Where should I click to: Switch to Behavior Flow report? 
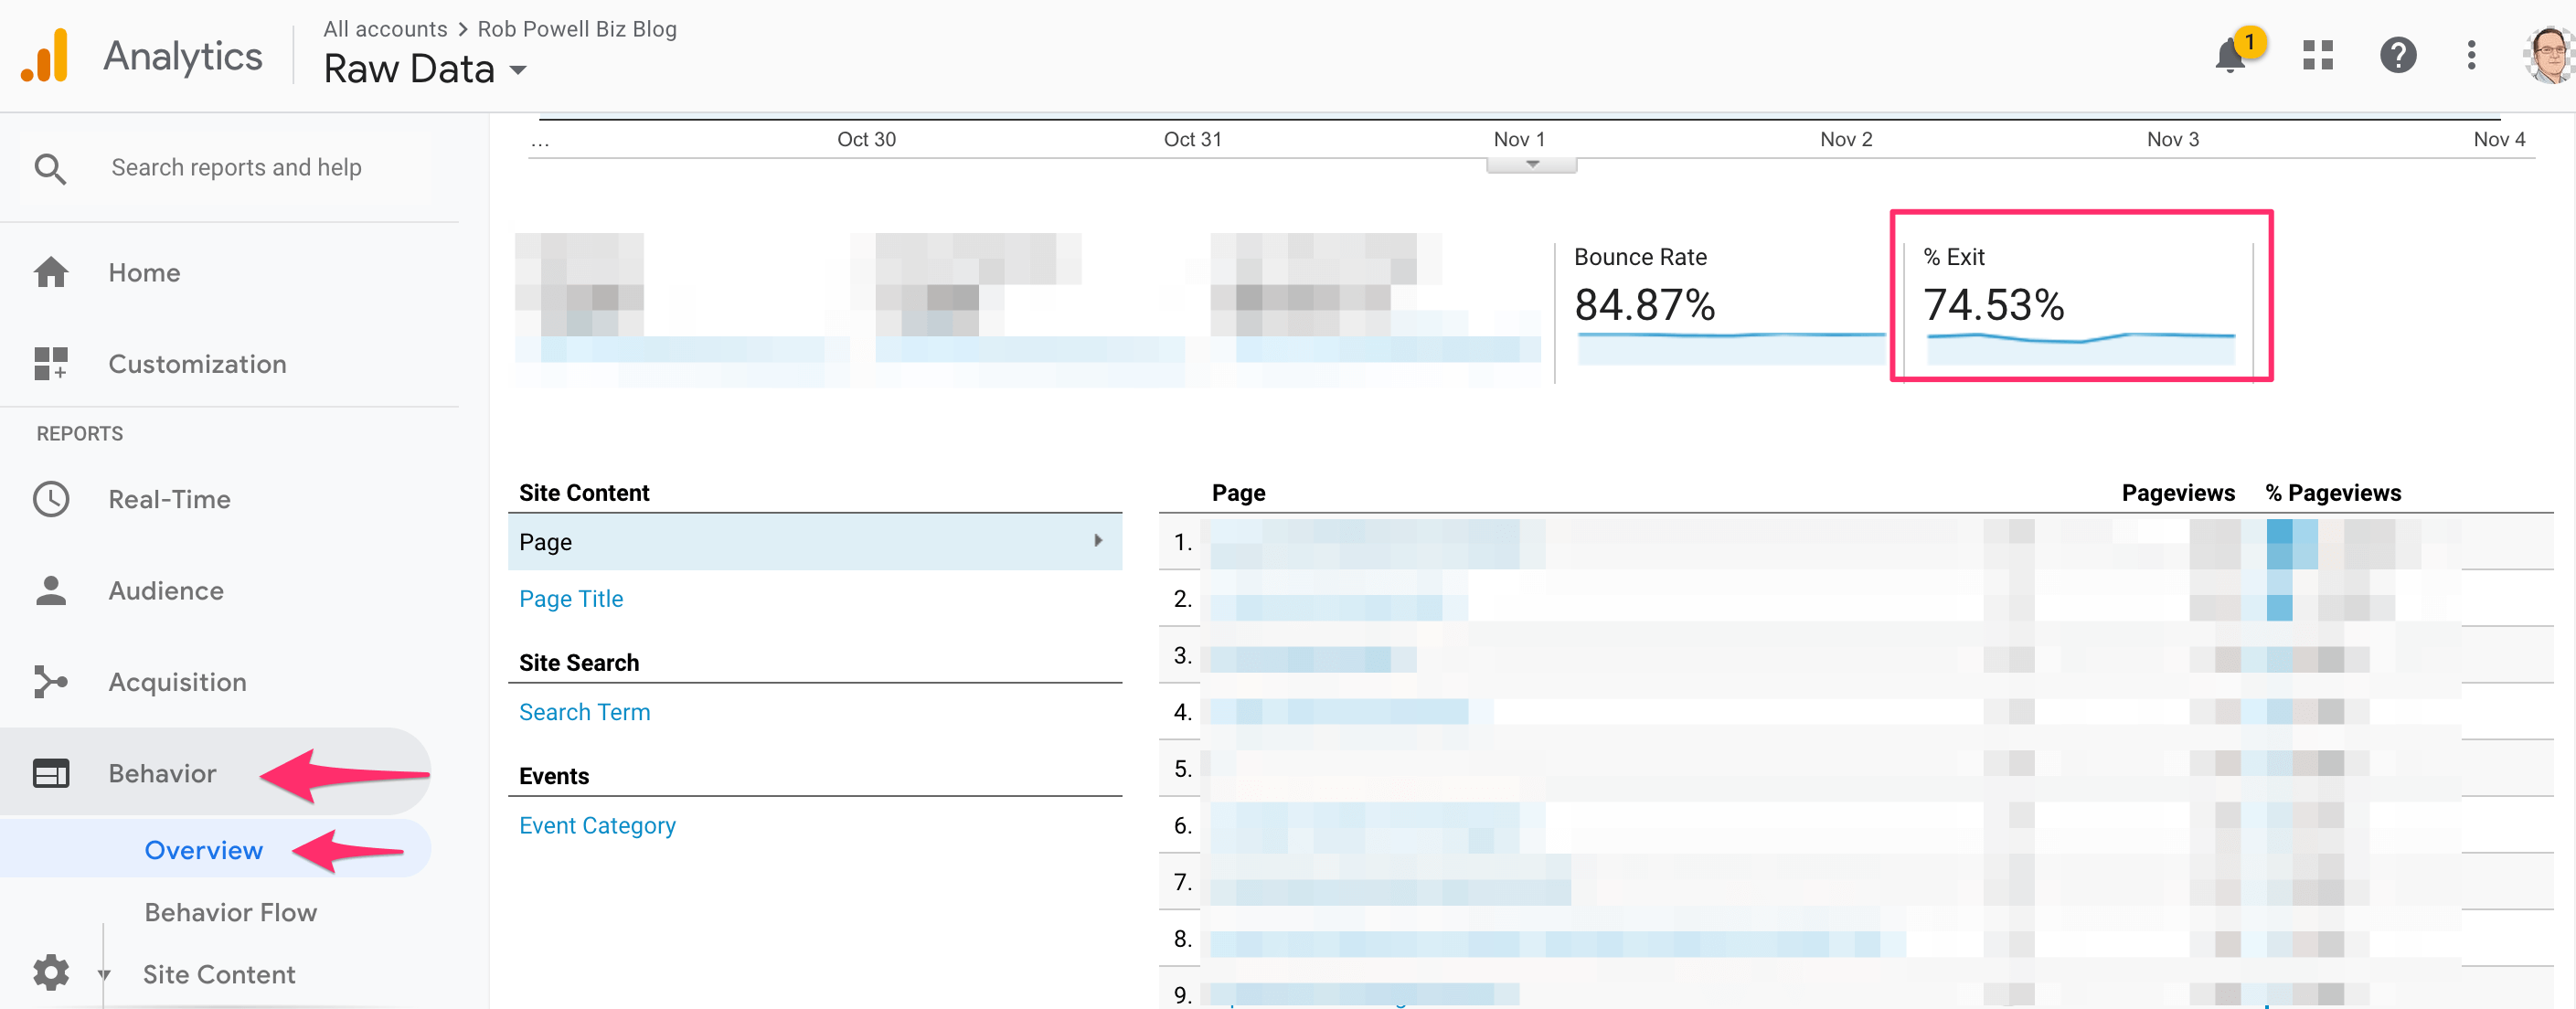[x=230, y=911]
